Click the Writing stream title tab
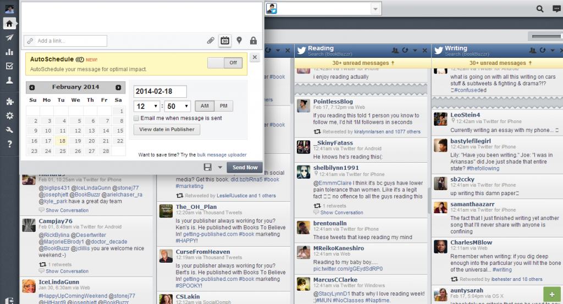Screen dimensions: 563x304 click(x=456, y=48)
